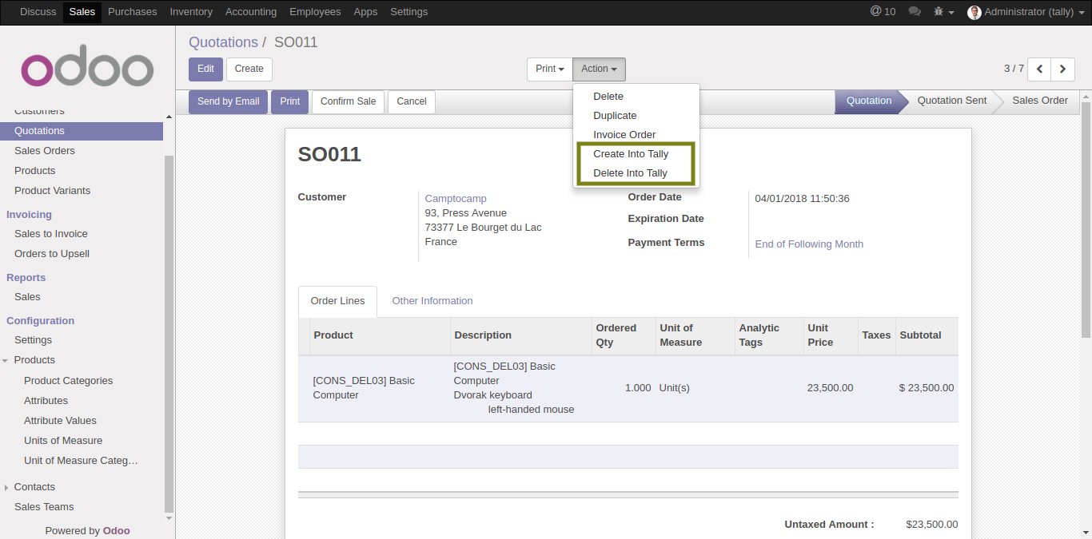Select Create Into Tally from the Action menu
Image resolution: width=1092 pixels, height=539 pixels.
pos(631,154)
